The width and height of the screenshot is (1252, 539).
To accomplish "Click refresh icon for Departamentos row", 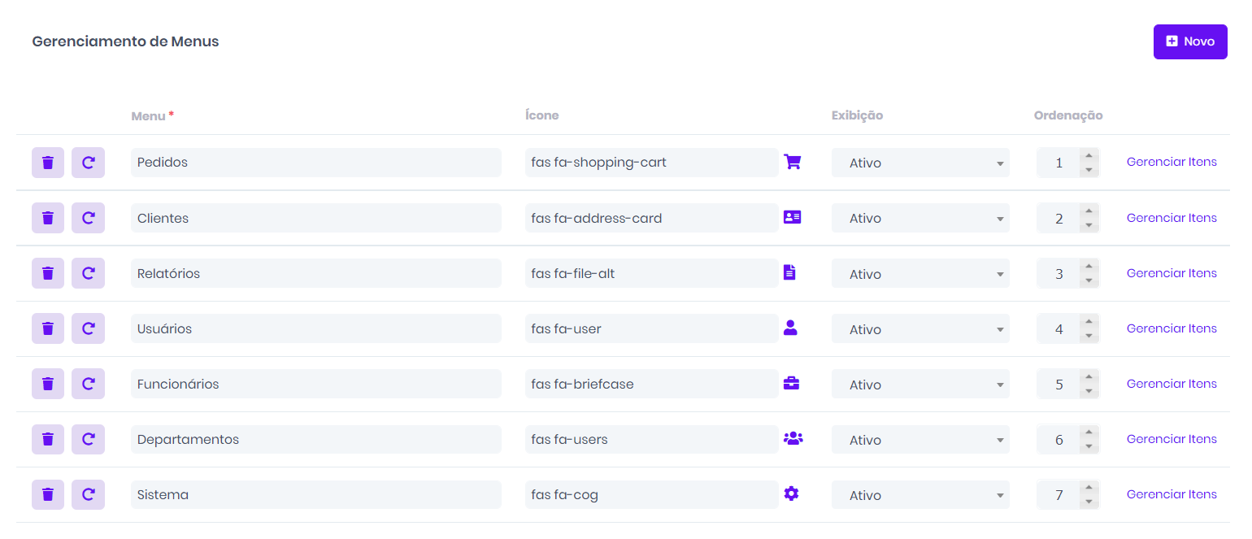I will 88,439.
